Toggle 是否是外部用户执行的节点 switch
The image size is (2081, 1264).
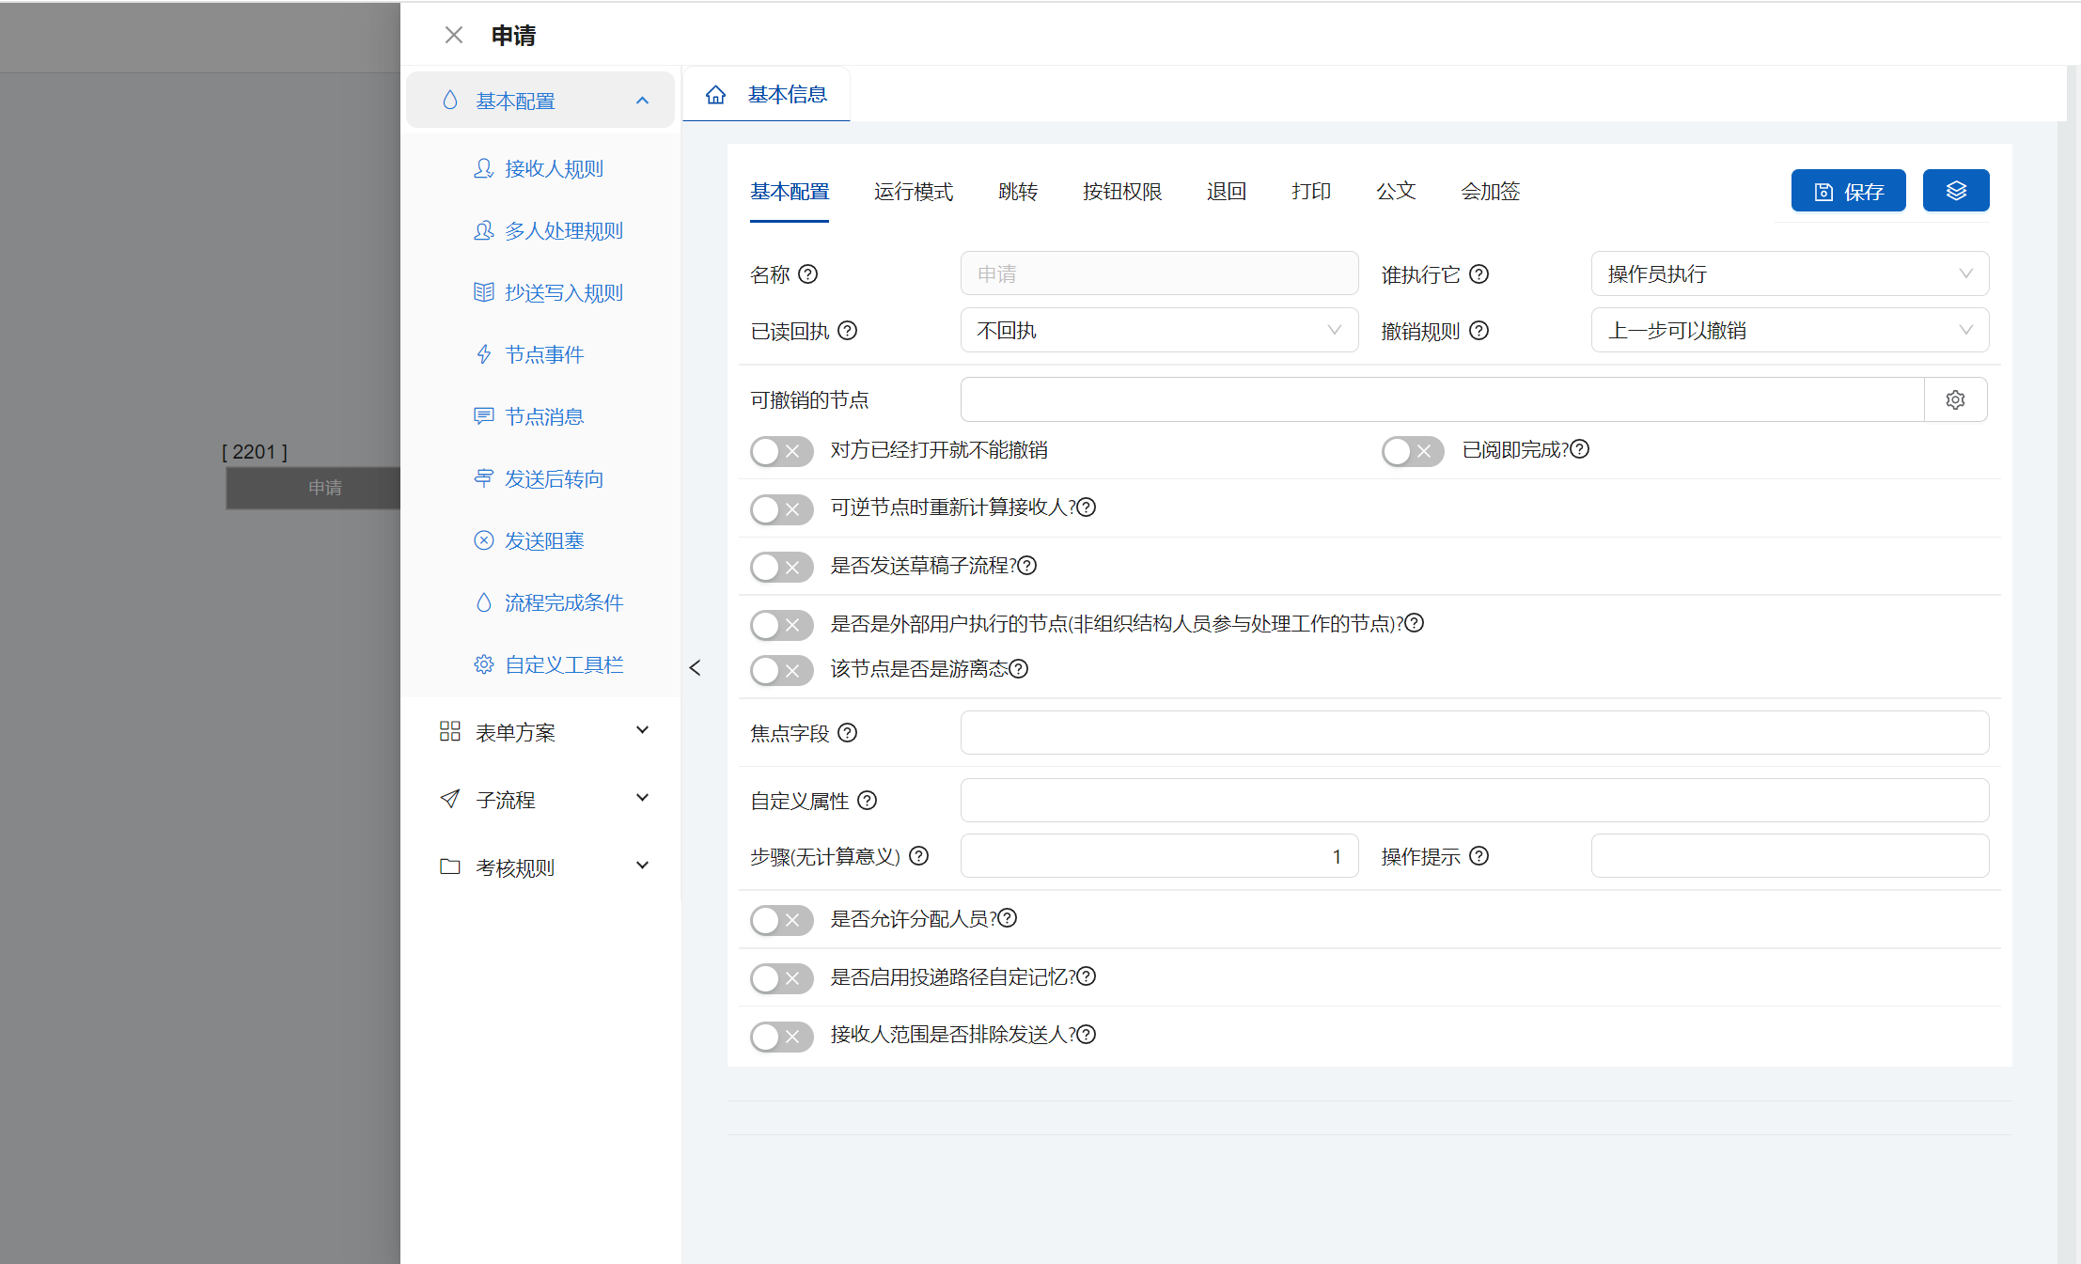tap(781, 625)
